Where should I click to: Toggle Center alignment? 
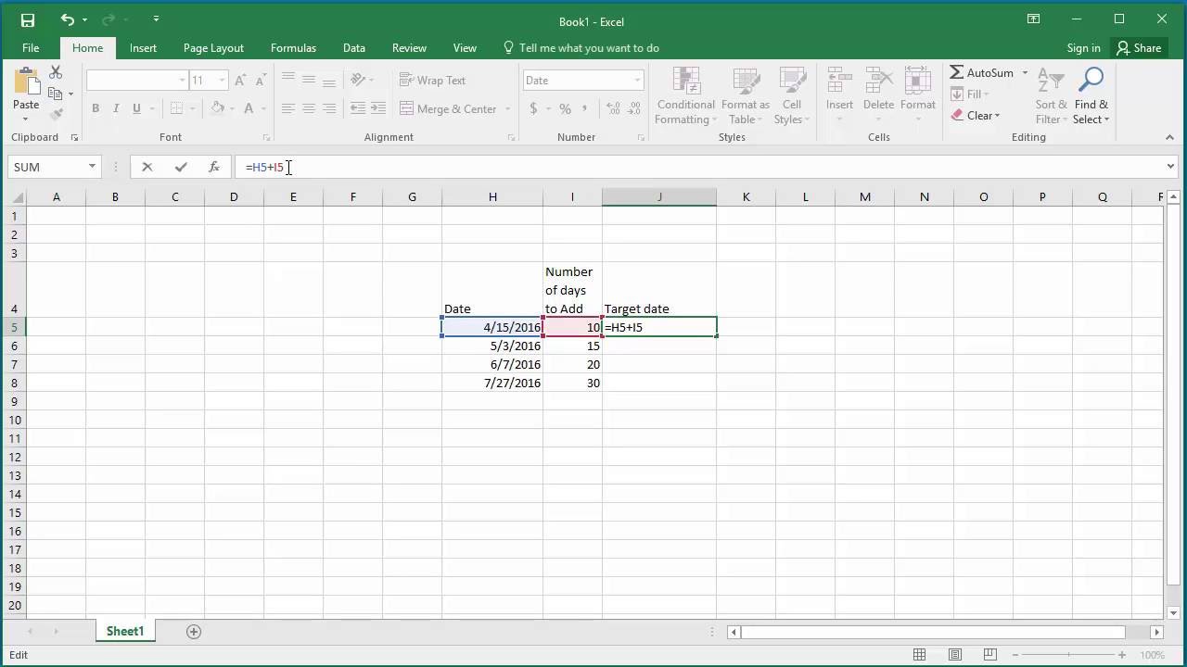[x=309, y=108]
